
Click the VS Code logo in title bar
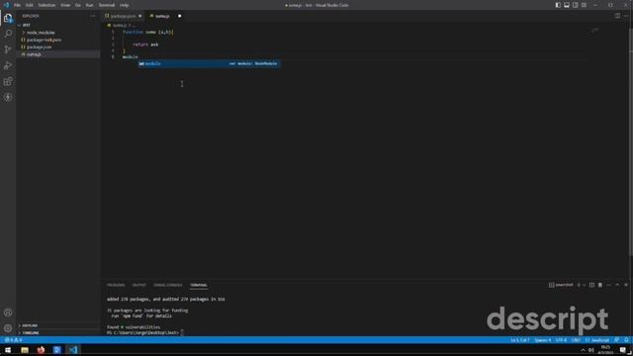tap(6, 5)
